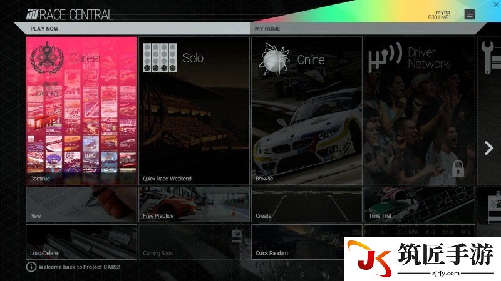Open Load/Delete career saves
This screenshot has height=281, width=501.
coord(81,242)
